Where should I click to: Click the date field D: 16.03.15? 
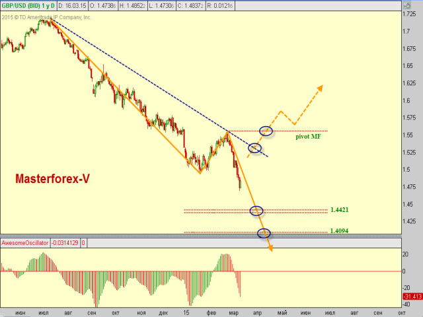[72, 6]
